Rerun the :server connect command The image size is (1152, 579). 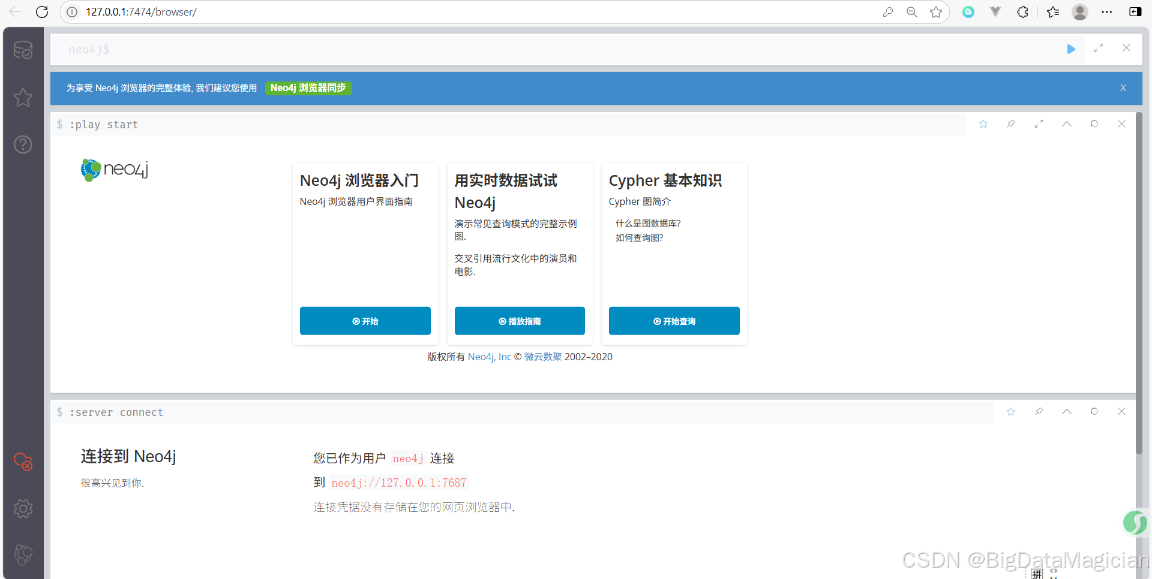click(1094, 412)
